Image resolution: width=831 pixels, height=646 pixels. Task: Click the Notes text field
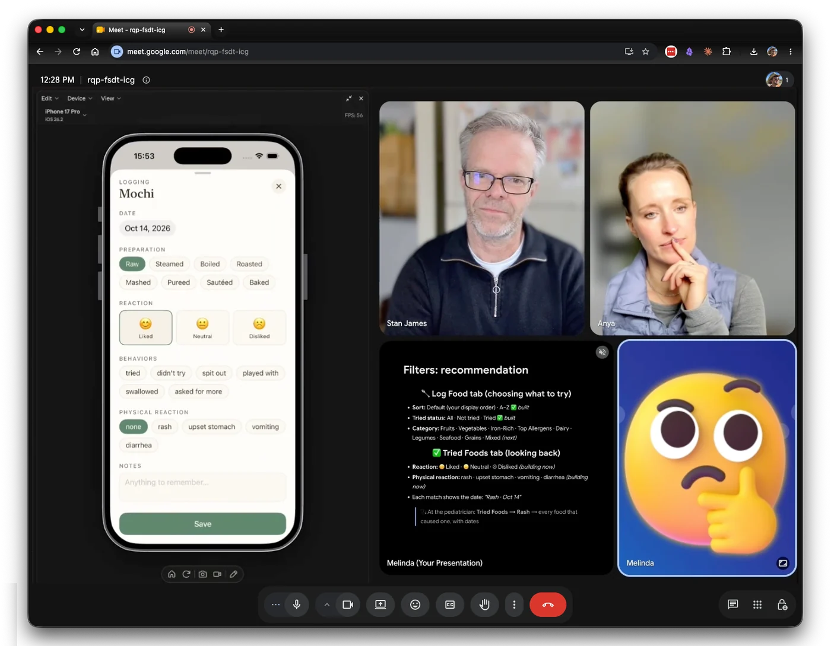click(202, 486)
